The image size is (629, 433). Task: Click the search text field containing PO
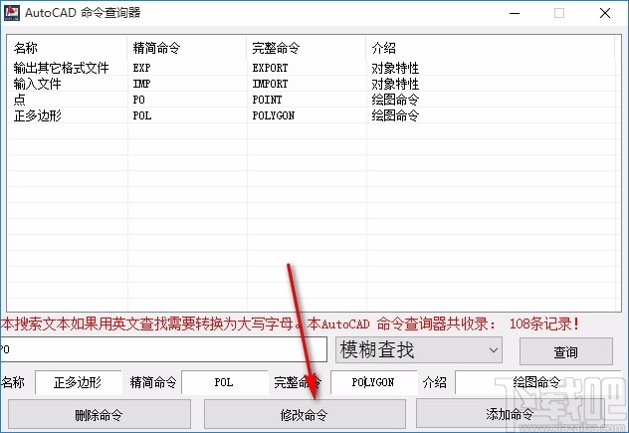pyautogui.click(x=163, y=349)
